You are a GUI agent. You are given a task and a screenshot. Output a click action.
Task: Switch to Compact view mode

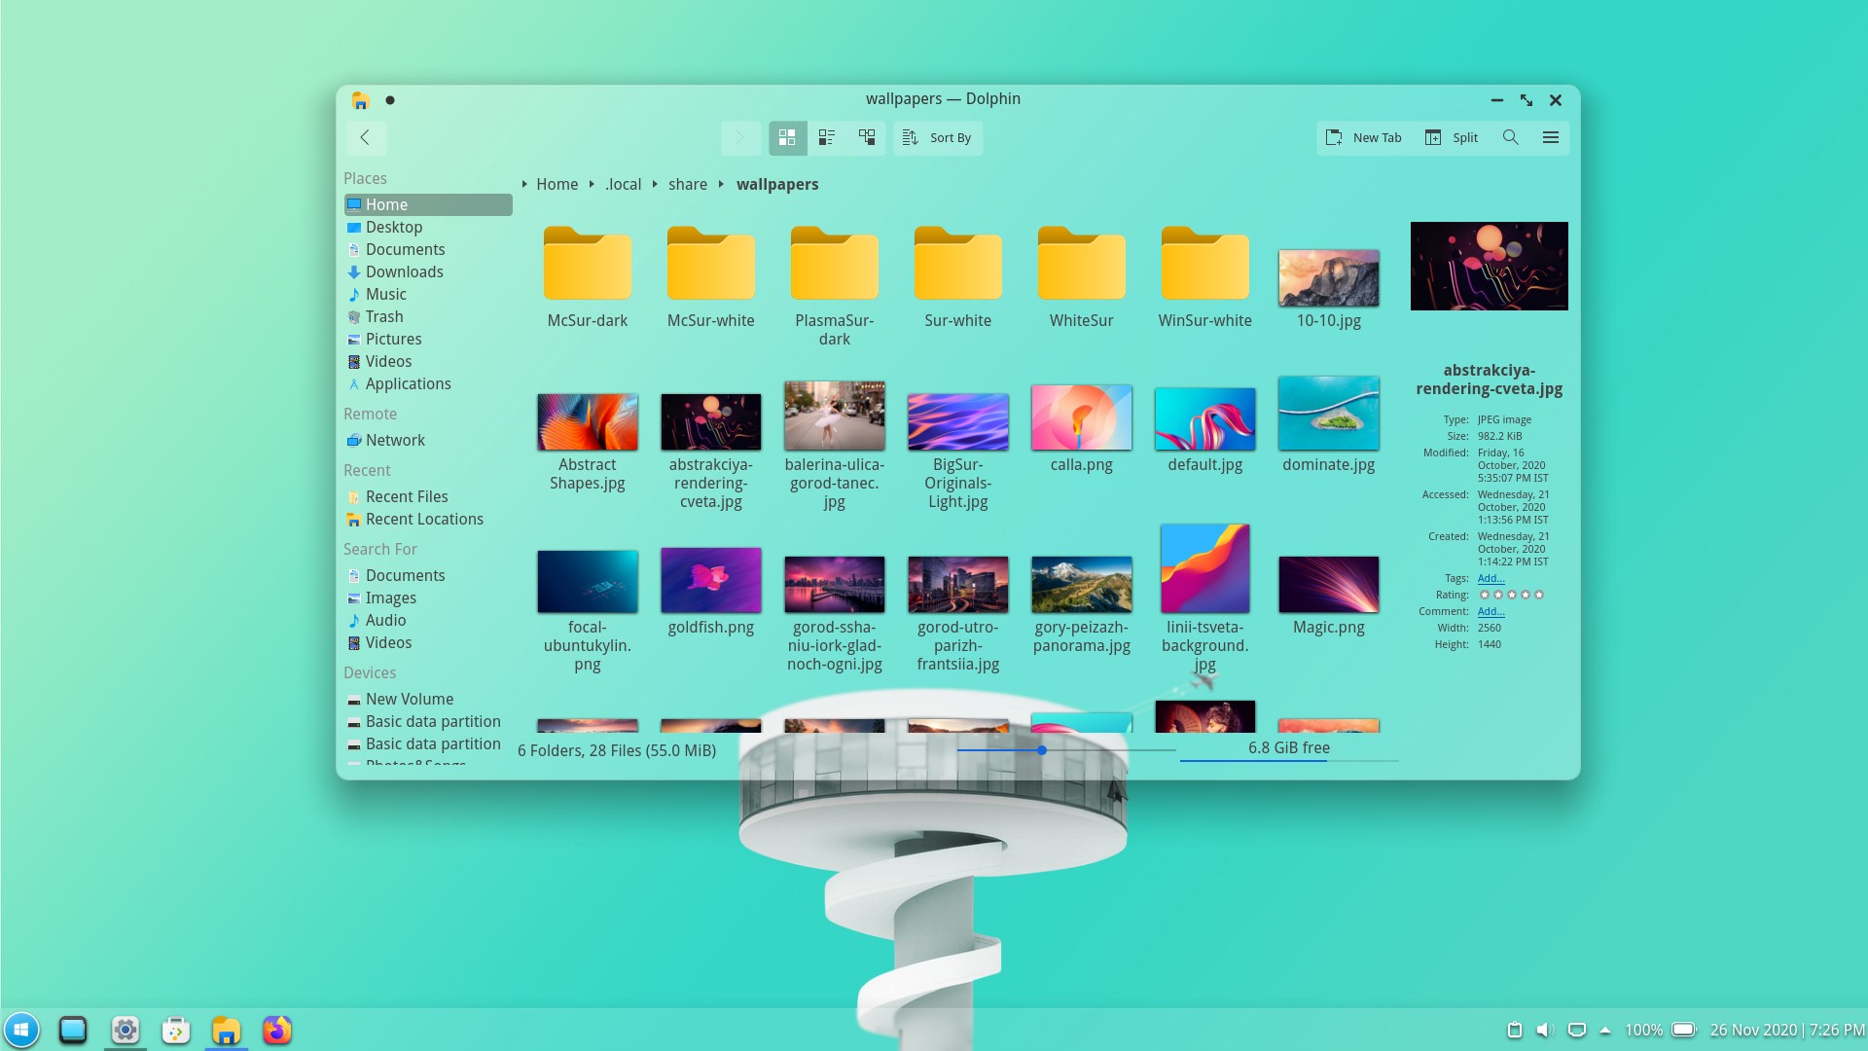[827, 137]
